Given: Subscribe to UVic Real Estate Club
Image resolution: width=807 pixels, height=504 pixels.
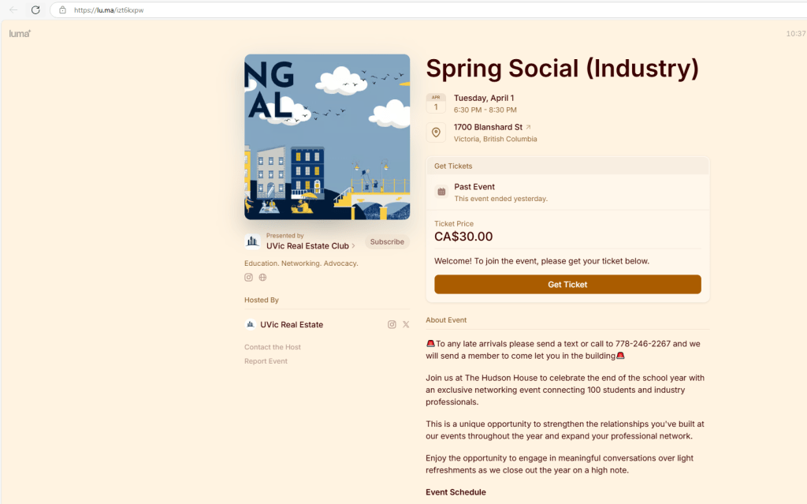Looking at the screenshot, I should pos(387,242).
